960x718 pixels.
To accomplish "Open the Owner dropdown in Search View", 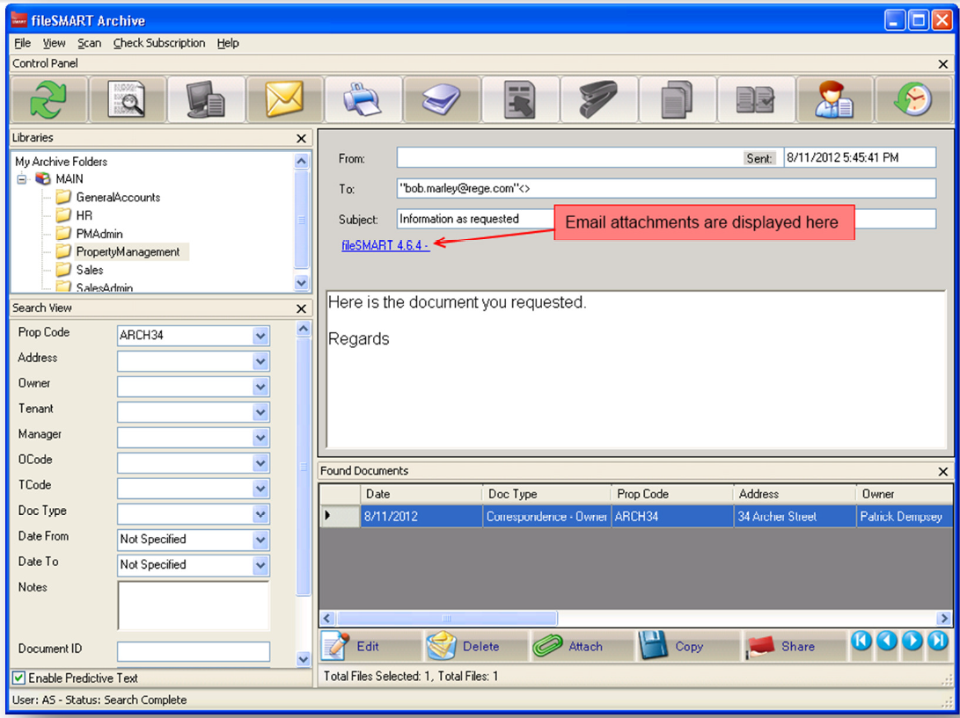I will click(260, 387).
